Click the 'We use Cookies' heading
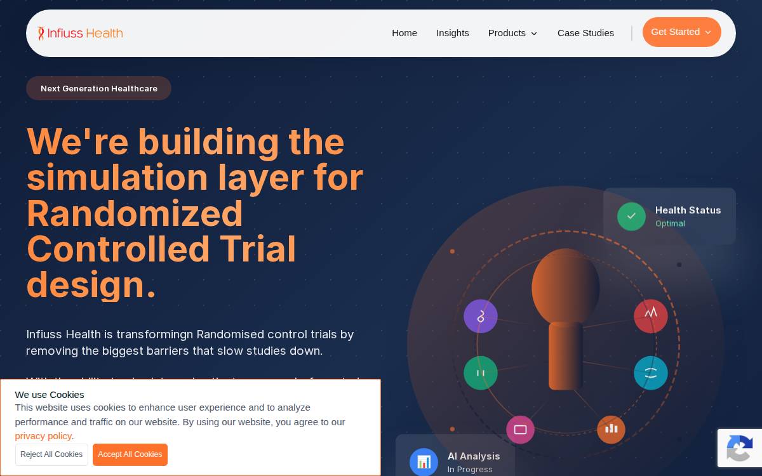762x476 pixels. 50,395
